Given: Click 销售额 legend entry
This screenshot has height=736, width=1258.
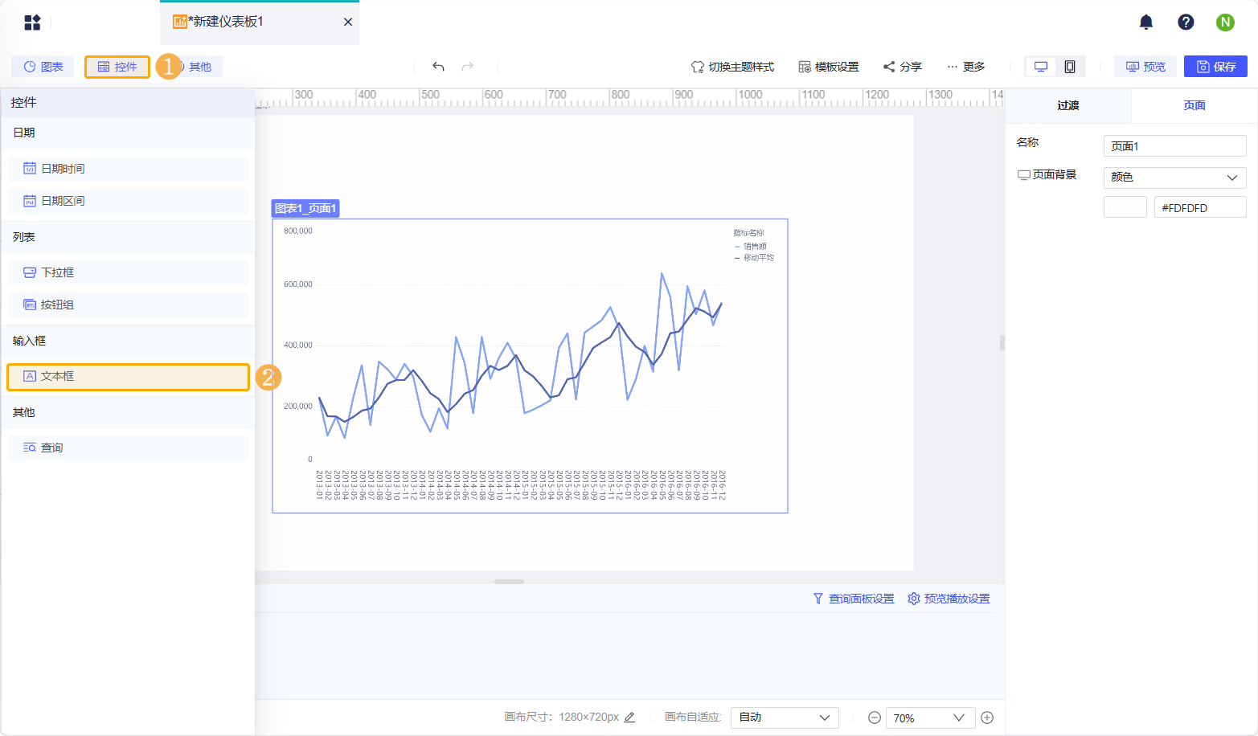Looking at the screenshot, I should pos(750,247).
